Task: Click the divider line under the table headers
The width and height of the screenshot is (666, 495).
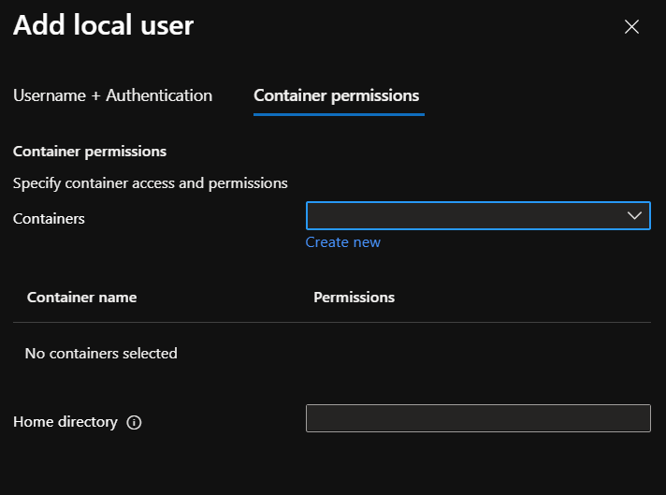Action: [x=332, y=323]
